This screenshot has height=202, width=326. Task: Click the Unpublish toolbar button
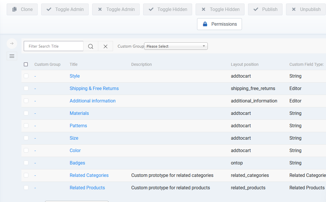pyautogui.click(x=306, y=10)
